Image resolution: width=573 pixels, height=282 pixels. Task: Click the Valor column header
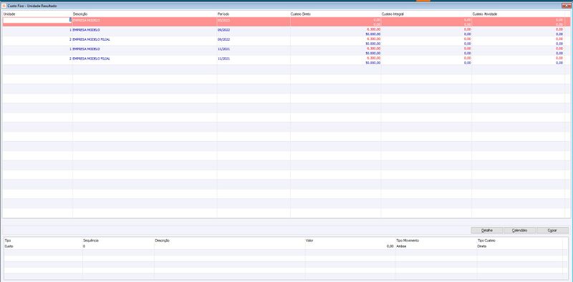(x=309, y=240)
